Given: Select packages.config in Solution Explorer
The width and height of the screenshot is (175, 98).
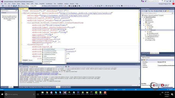Looking at the screenshot, I should point(151,40).
